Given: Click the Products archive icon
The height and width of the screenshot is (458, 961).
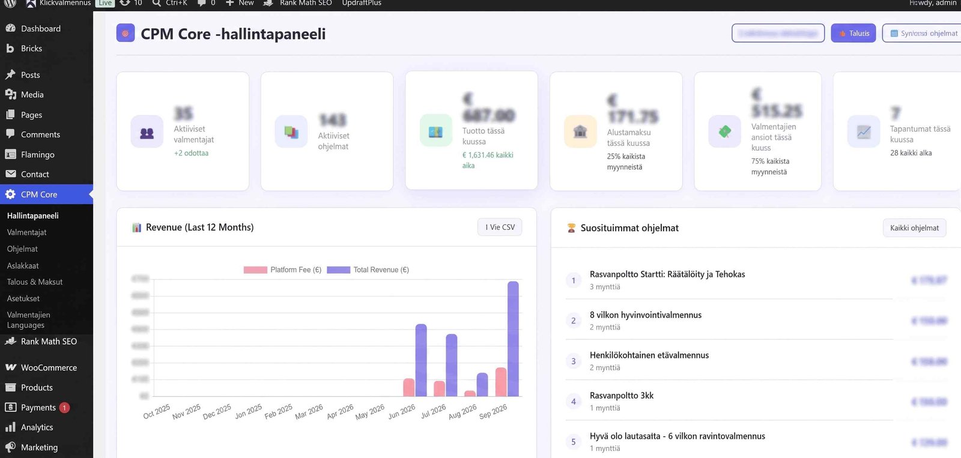Looking at the screenshot, I should [10, 387].
